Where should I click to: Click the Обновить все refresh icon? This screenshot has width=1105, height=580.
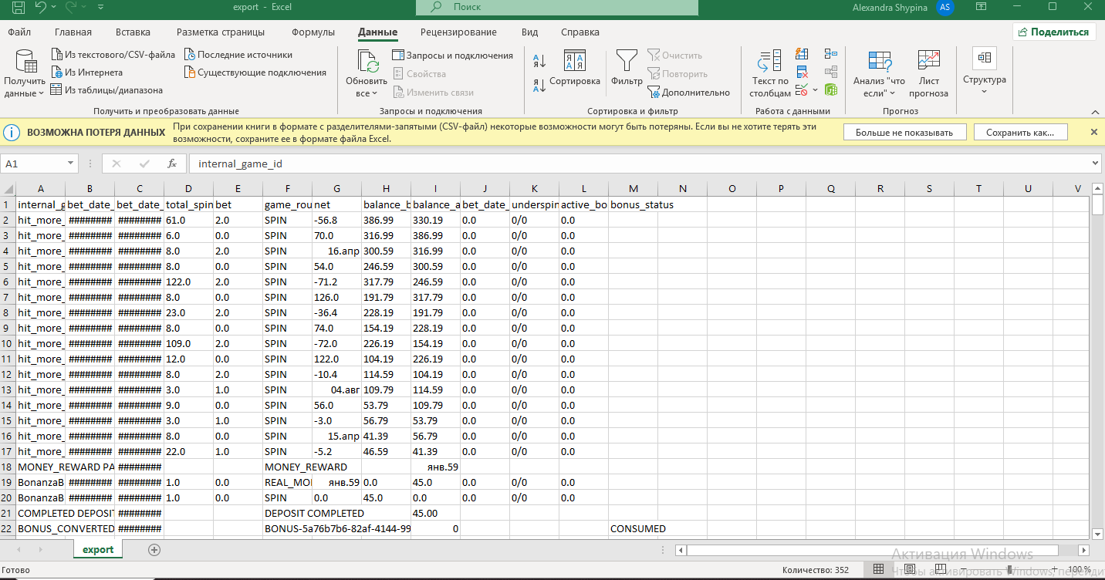pos(367,61)
